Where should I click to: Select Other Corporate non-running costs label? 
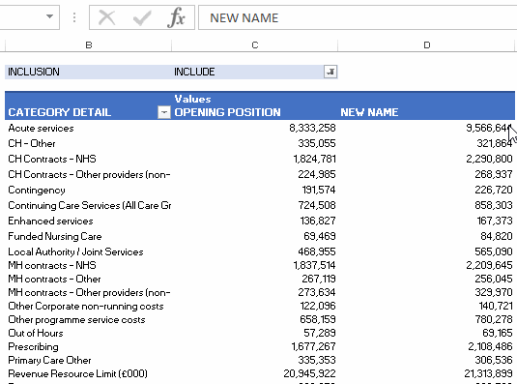(x=86, y=307)
